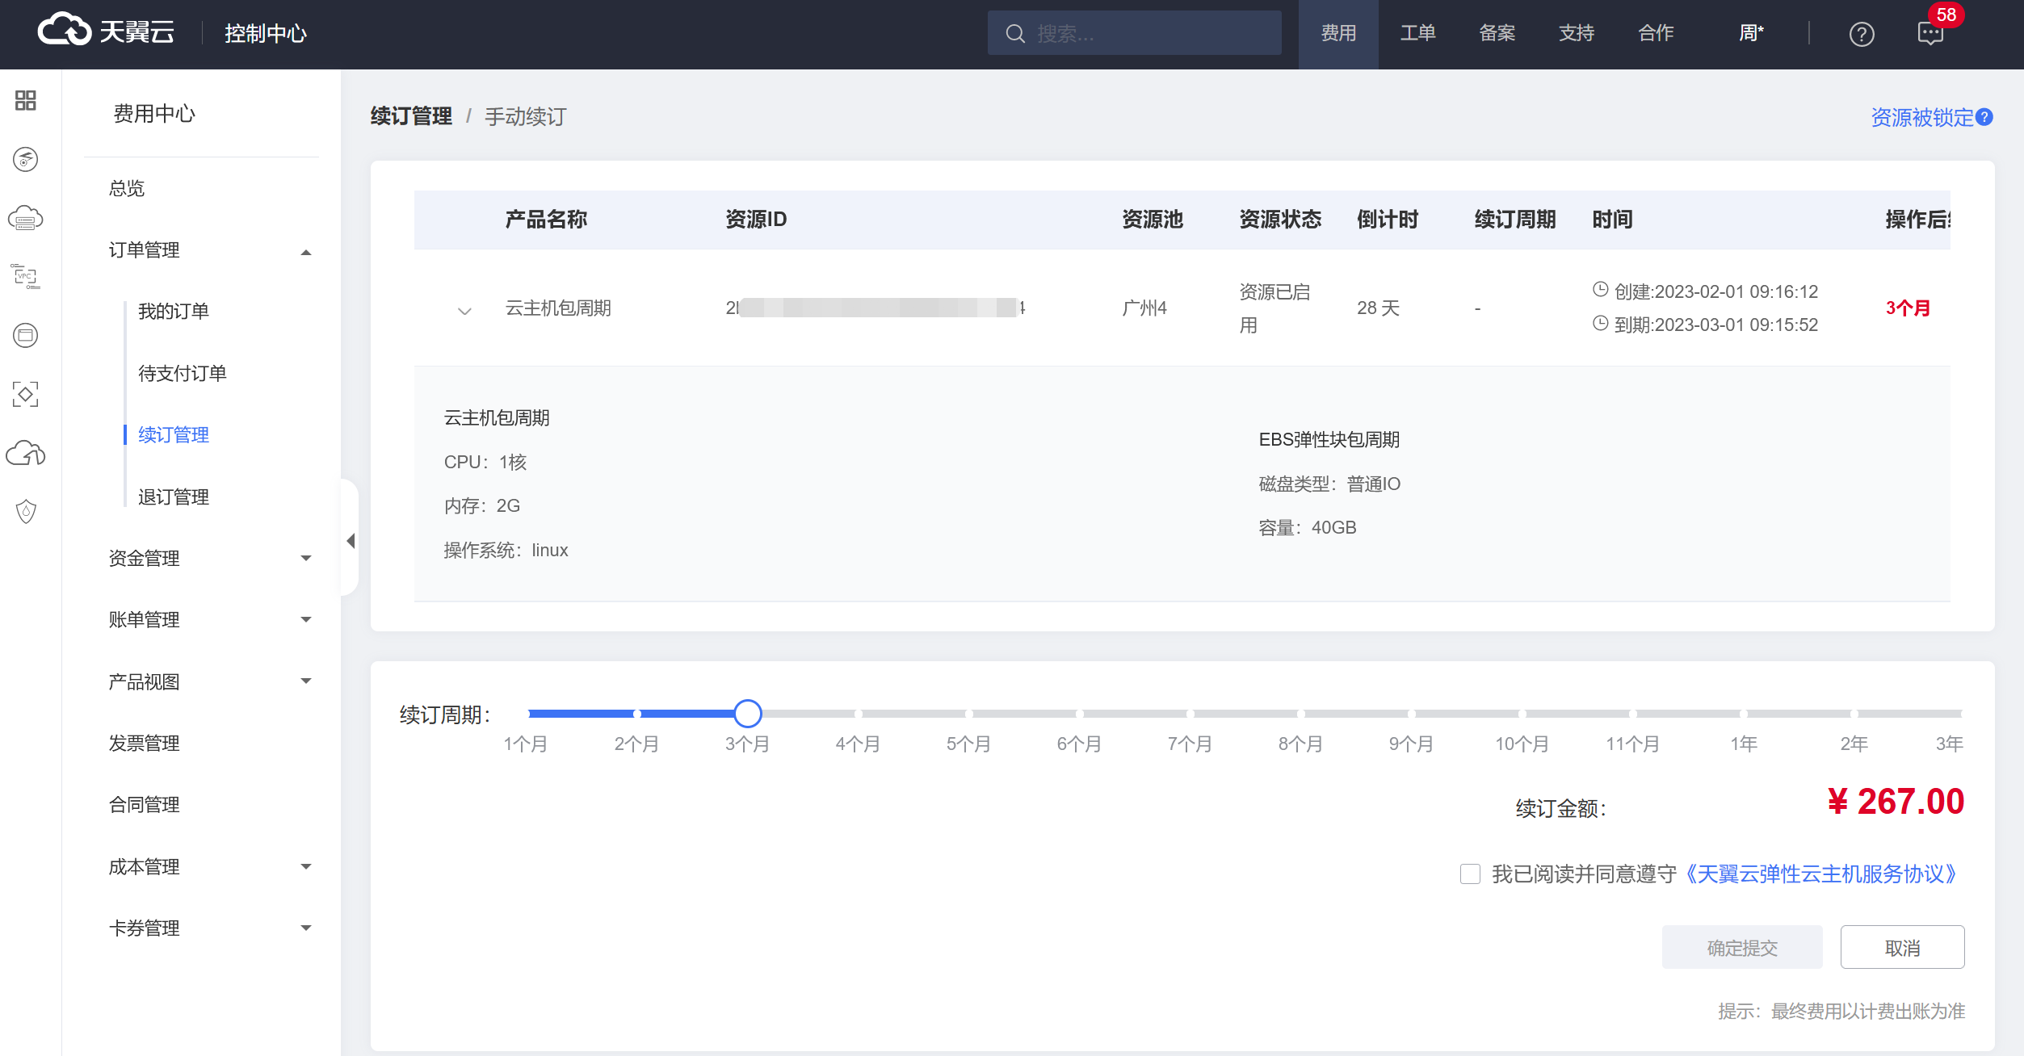Select 退订管理 in sidebar menu
This screenshot has height=1056, width=2024.
[x=174, y=497]
